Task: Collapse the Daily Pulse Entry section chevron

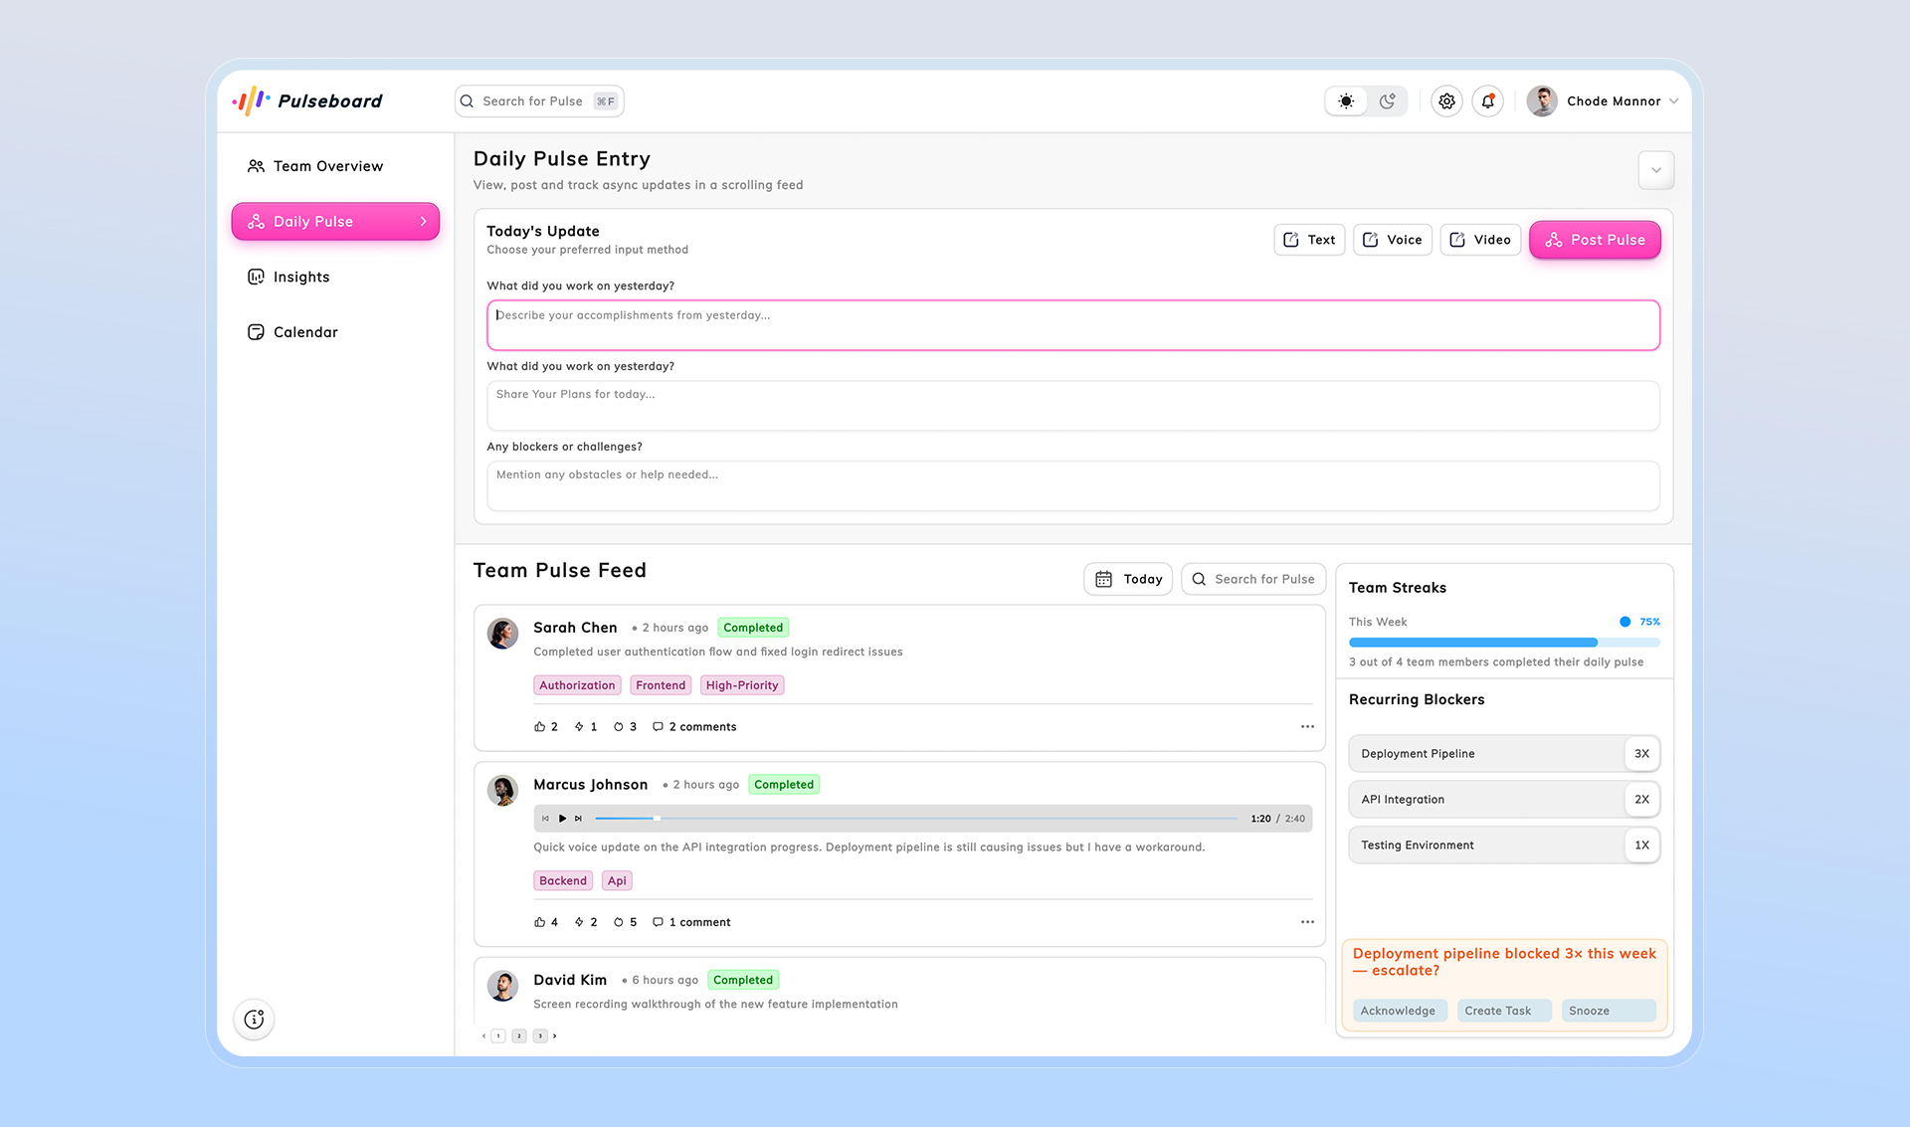Action: coord(1655,170)
